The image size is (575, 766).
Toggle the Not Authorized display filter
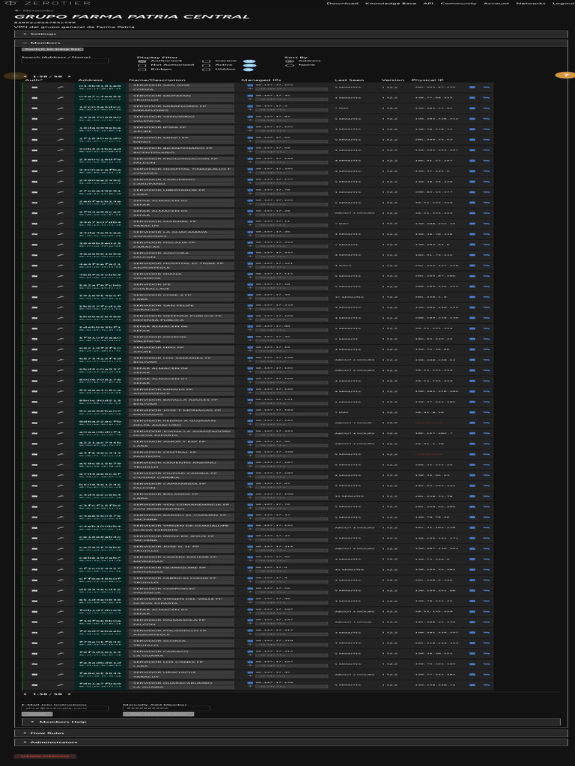[142, 65]
